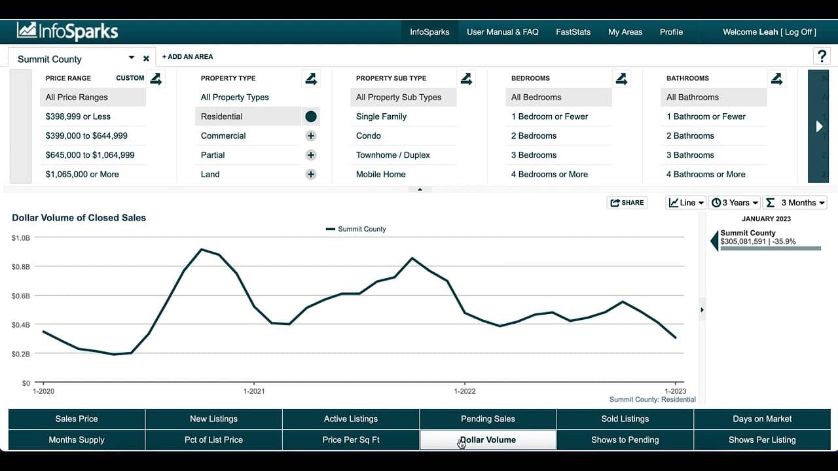Open My Areas
The width and height of the screenshot is (838, 471).
625,31
